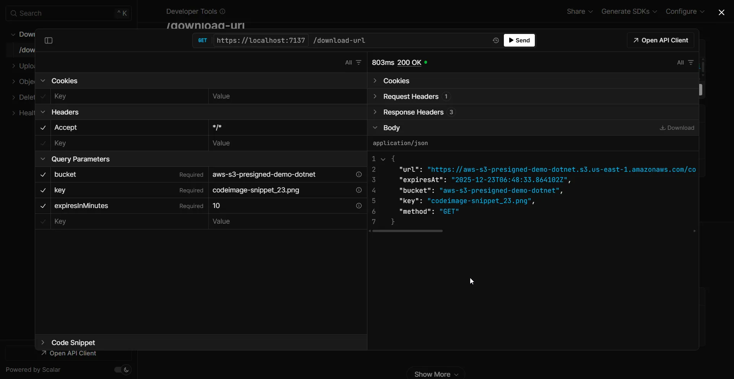Uncheck the Accept header checkbox
The width and height of the screenshot is (734, 379).
coord(43,128)
